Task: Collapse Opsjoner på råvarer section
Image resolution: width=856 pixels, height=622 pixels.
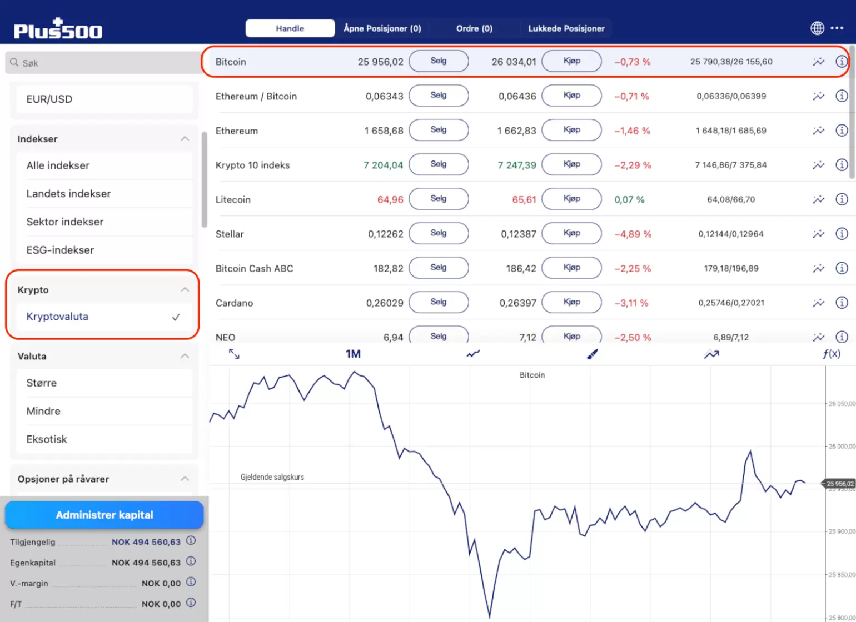Action: (185, 479)
